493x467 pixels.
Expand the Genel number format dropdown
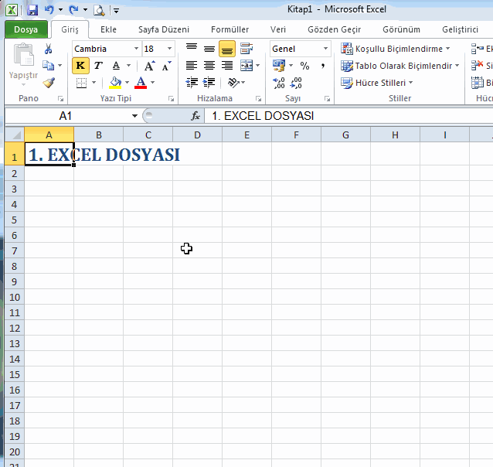326,49
